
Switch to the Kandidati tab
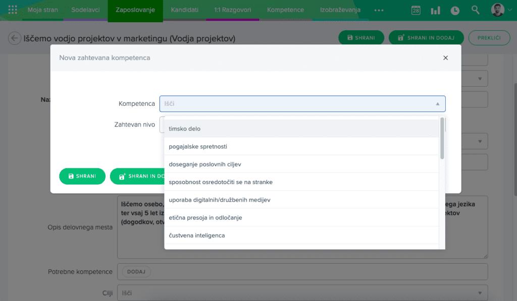click(x=184, y=10)
